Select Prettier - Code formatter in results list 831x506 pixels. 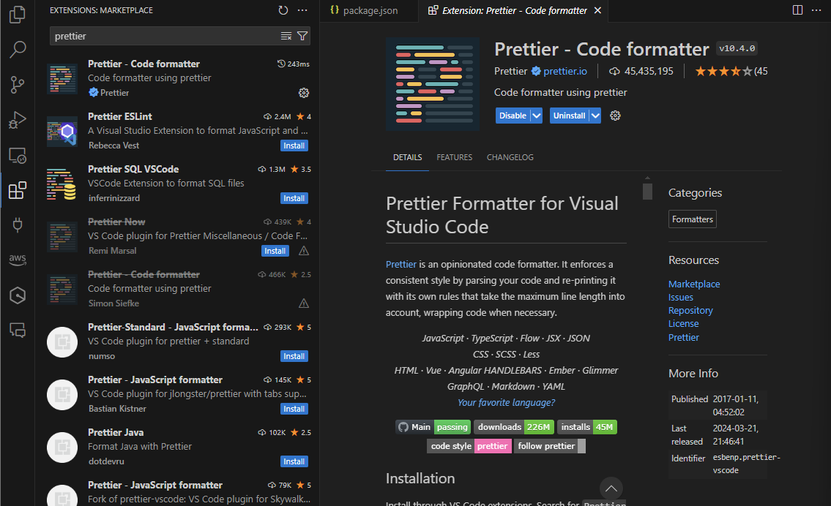coord(177,78)
